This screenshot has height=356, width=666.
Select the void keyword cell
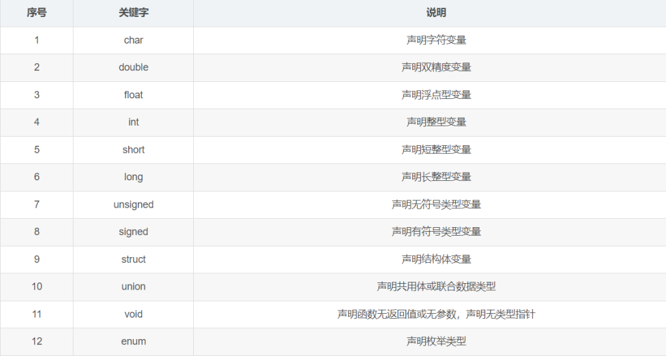pos(133,314)
